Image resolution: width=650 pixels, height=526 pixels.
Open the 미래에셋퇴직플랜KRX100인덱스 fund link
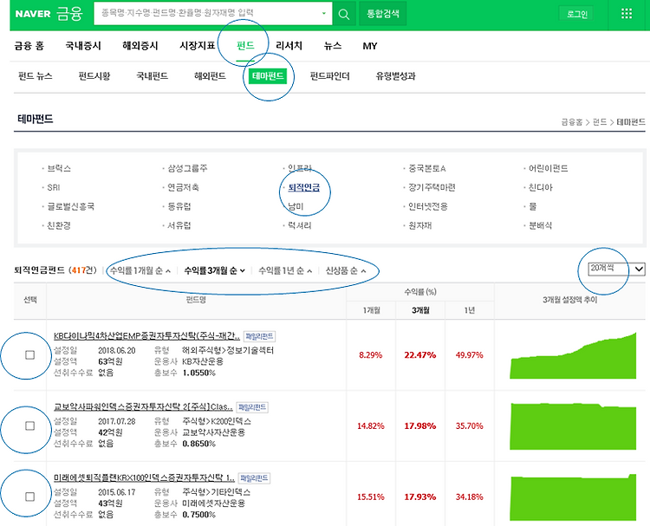[x=144, y=478]
